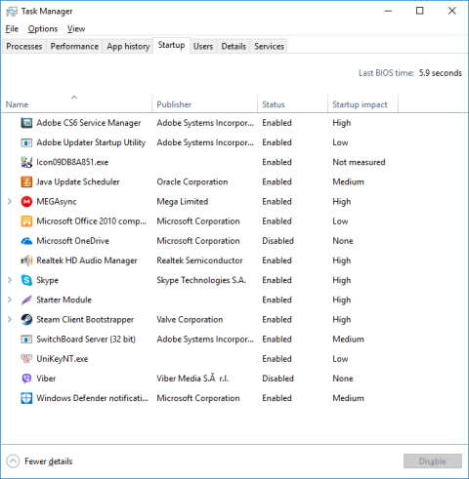The height and width of the screenshot is (479, 469).
Task: Click Skype Technologies S.A. publisher cell
Action: 201,280
